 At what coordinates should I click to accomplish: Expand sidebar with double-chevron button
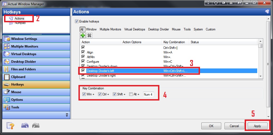[67, 115]
